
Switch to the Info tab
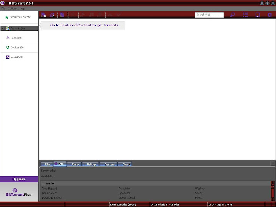60,164
